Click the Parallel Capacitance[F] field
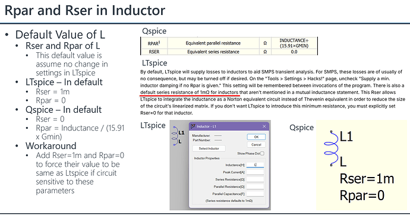This screenshot has width=410, height=215. pos(255,194)
